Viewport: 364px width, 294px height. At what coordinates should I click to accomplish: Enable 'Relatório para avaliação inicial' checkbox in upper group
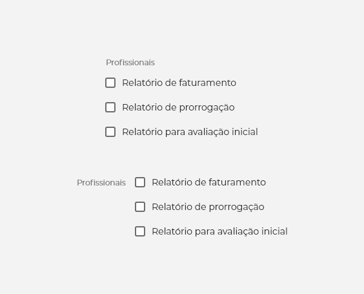click(110, 132)
